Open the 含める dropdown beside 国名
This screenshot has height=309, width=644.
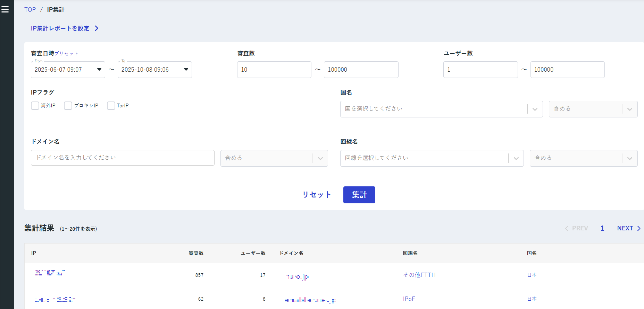593,109
